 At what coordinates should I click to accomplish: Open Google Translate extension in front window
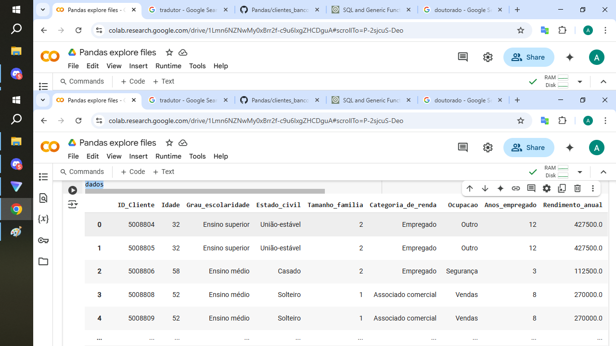click(545, 121)
